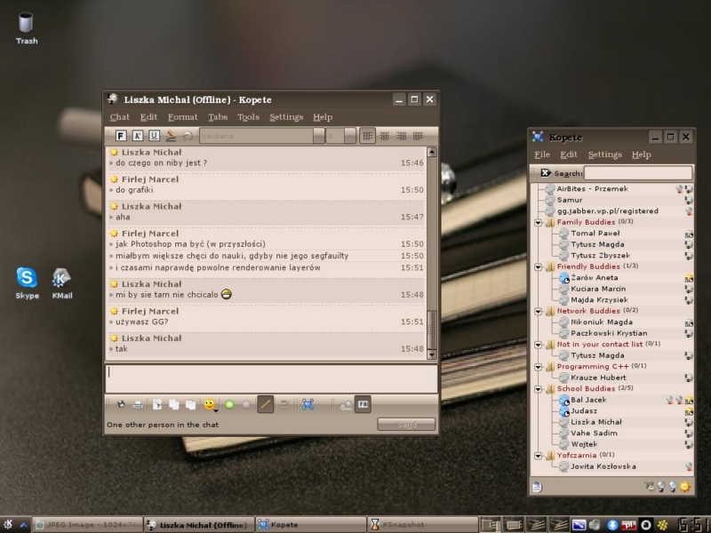Select contact Bal Jacek
The height and width of the screenshot is (533, 711).
tap(588, 400)
